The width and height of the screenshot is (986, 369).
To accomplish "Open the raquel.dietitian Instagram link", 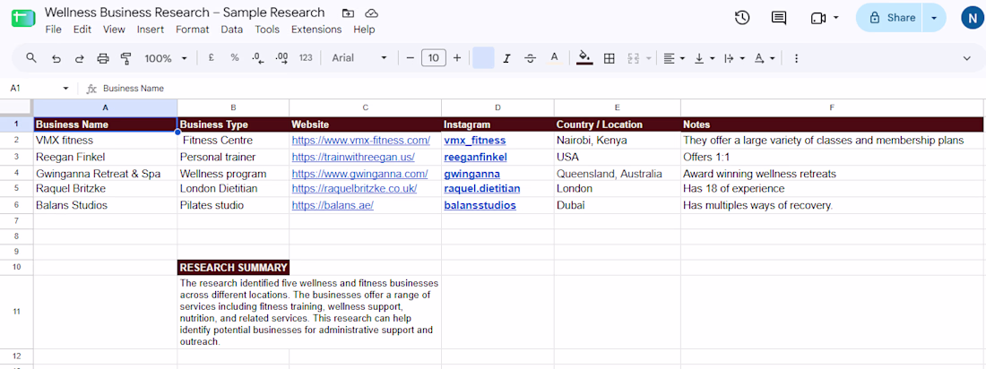I will point(481,189).
